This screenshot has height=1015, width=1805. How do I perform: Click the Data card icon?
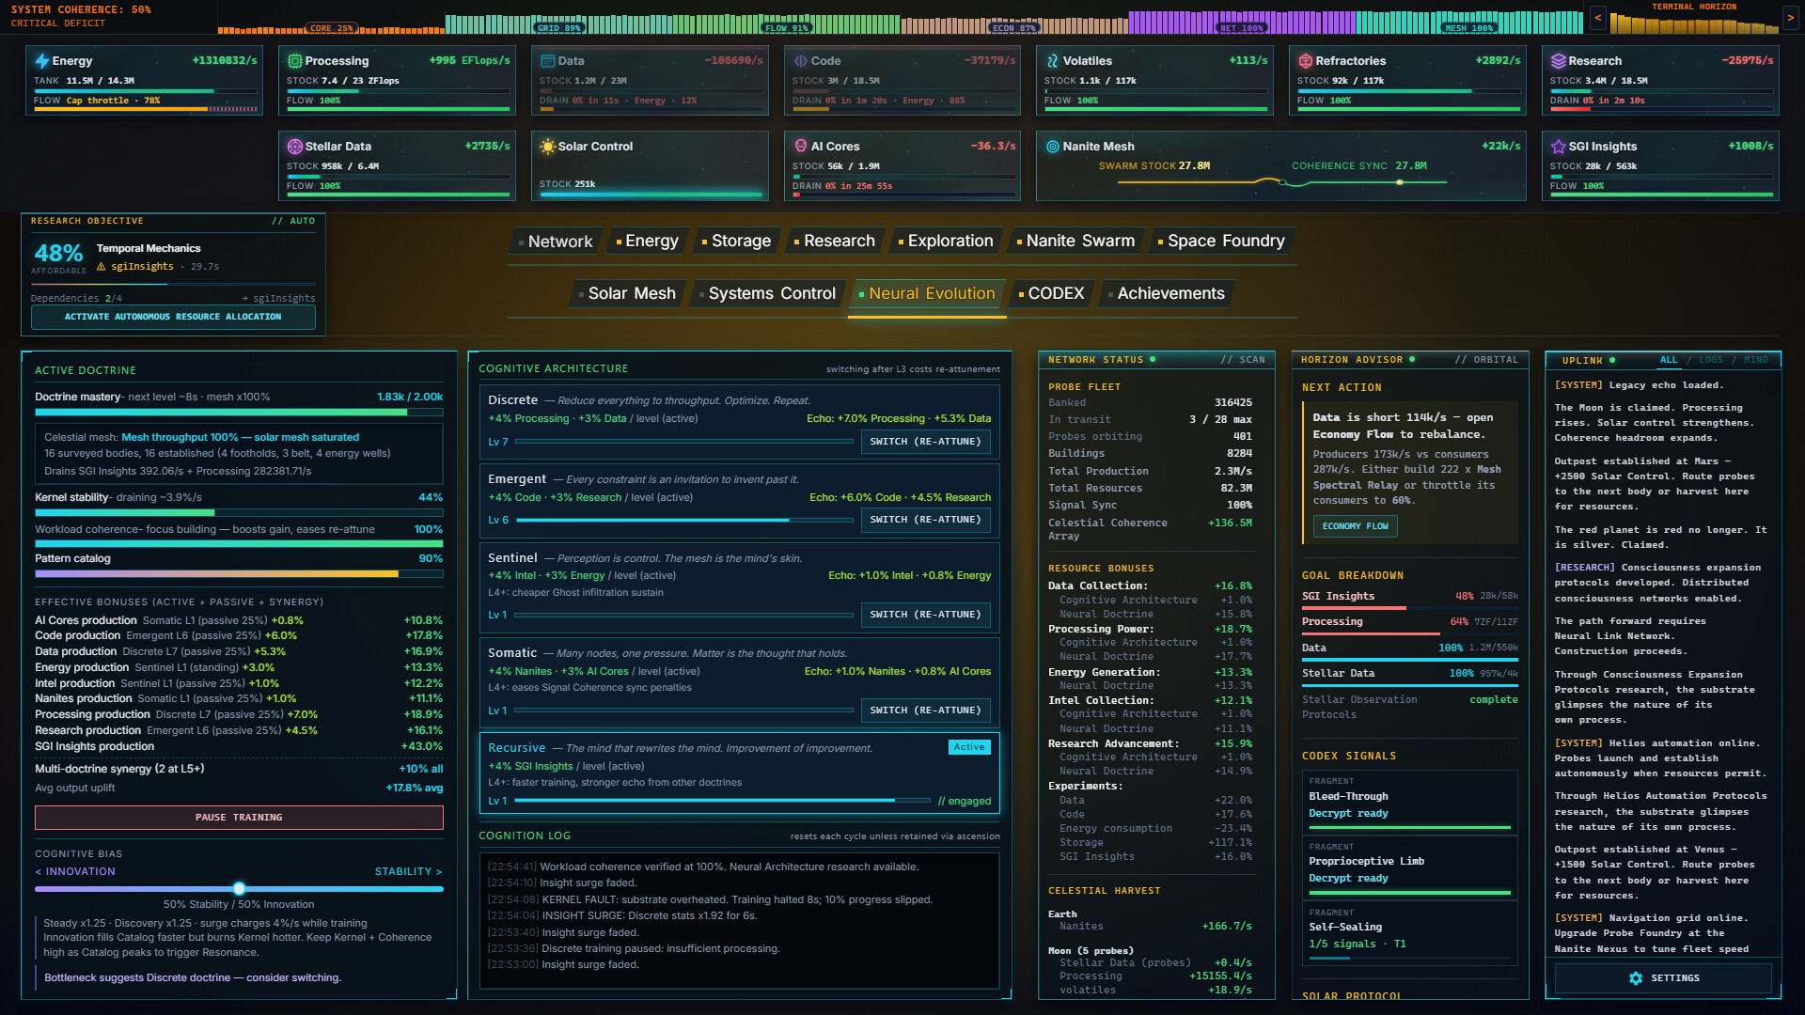point(547,61)
